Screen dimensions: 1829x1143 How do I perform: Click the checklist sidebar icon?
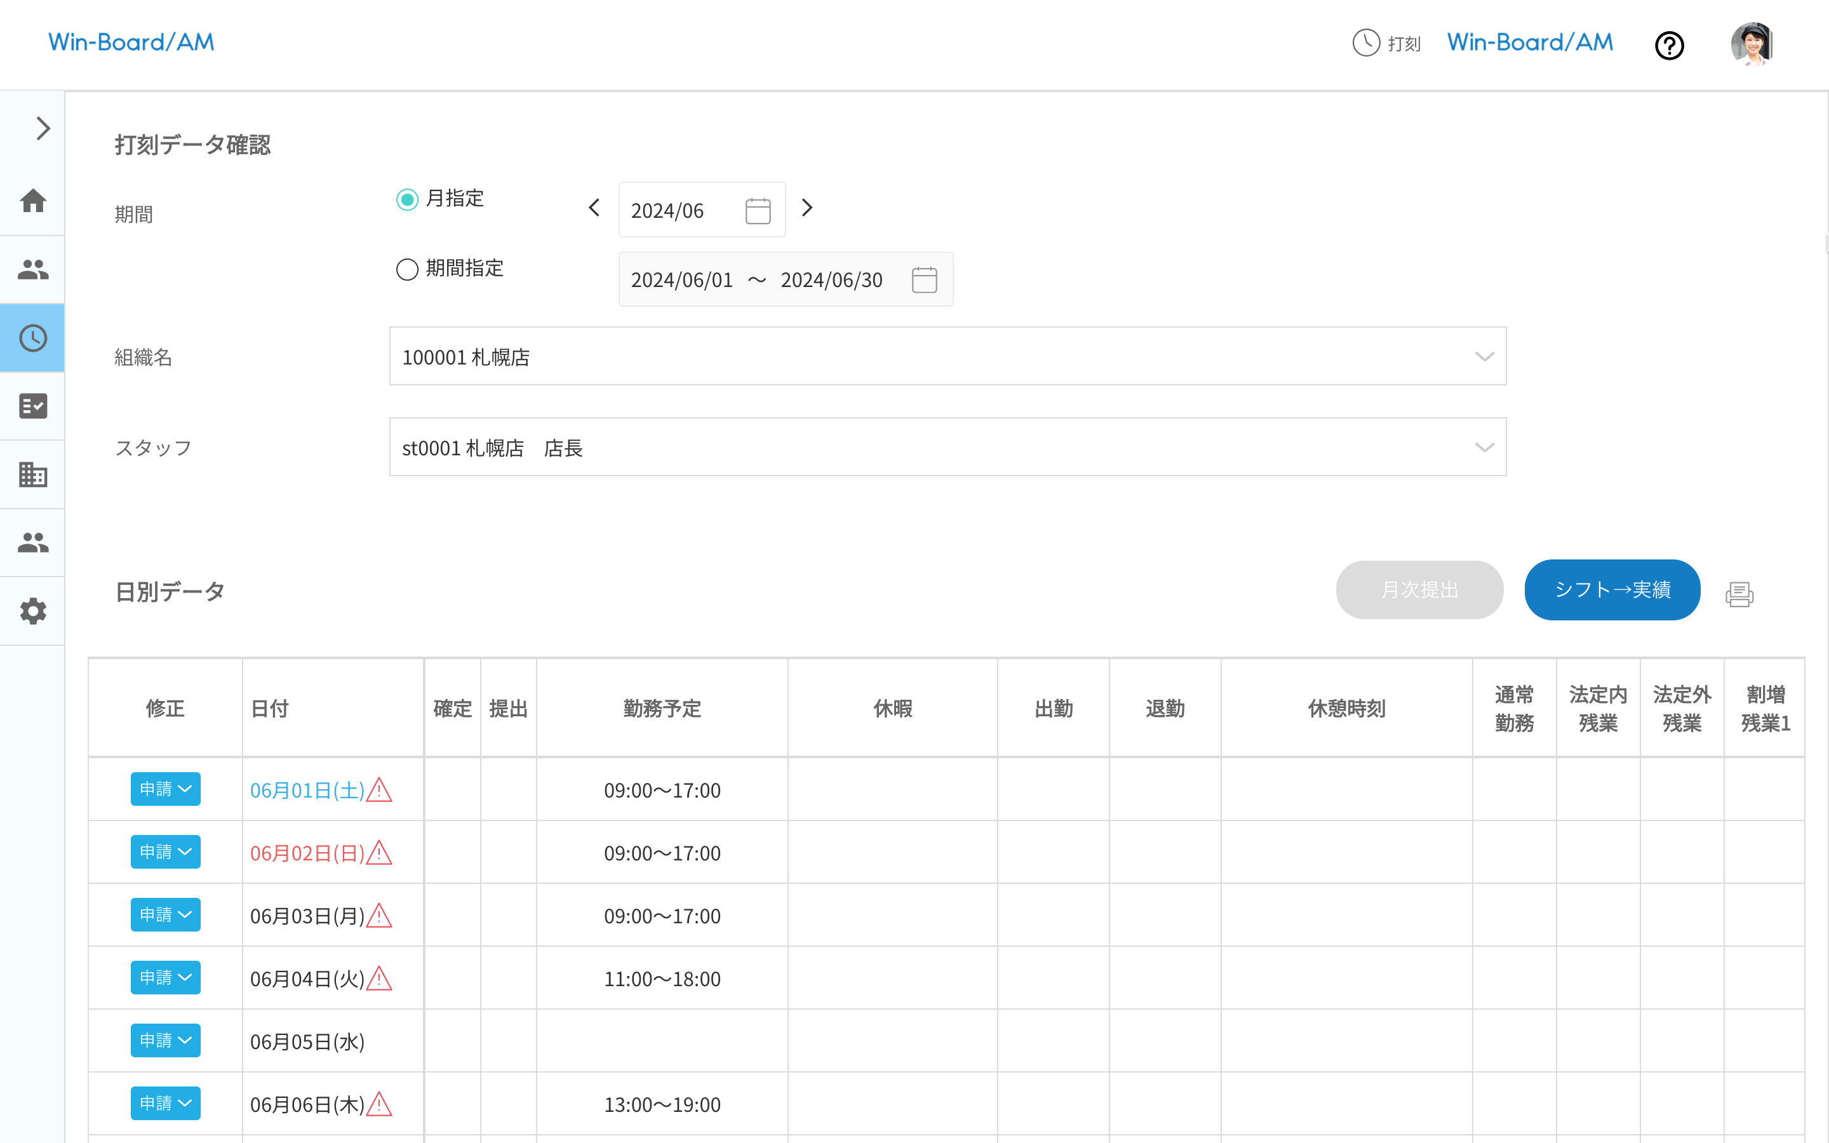click(x=32, y=406)
